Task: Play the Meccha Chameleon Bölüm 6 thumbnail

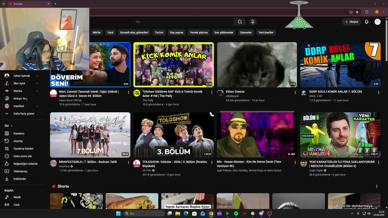Action: (x=340, y=135)
